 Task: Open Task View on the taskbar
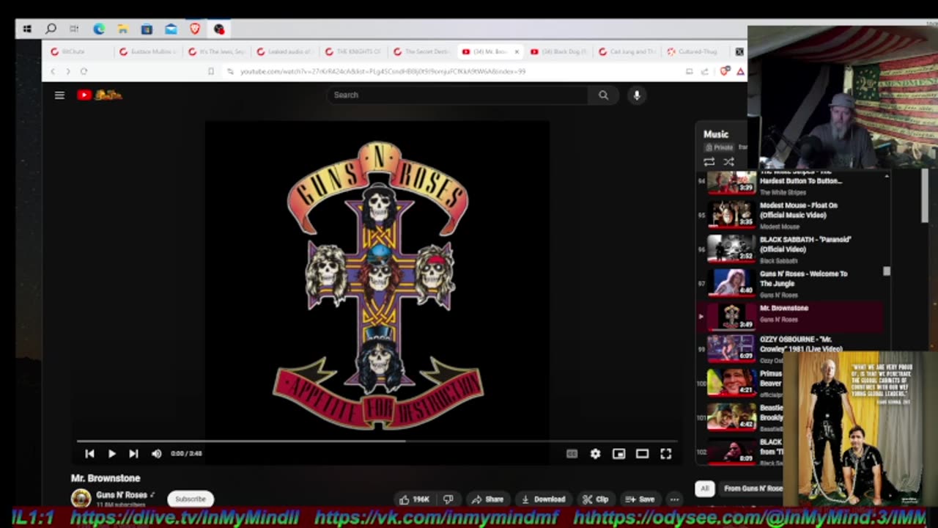point(74,29)
